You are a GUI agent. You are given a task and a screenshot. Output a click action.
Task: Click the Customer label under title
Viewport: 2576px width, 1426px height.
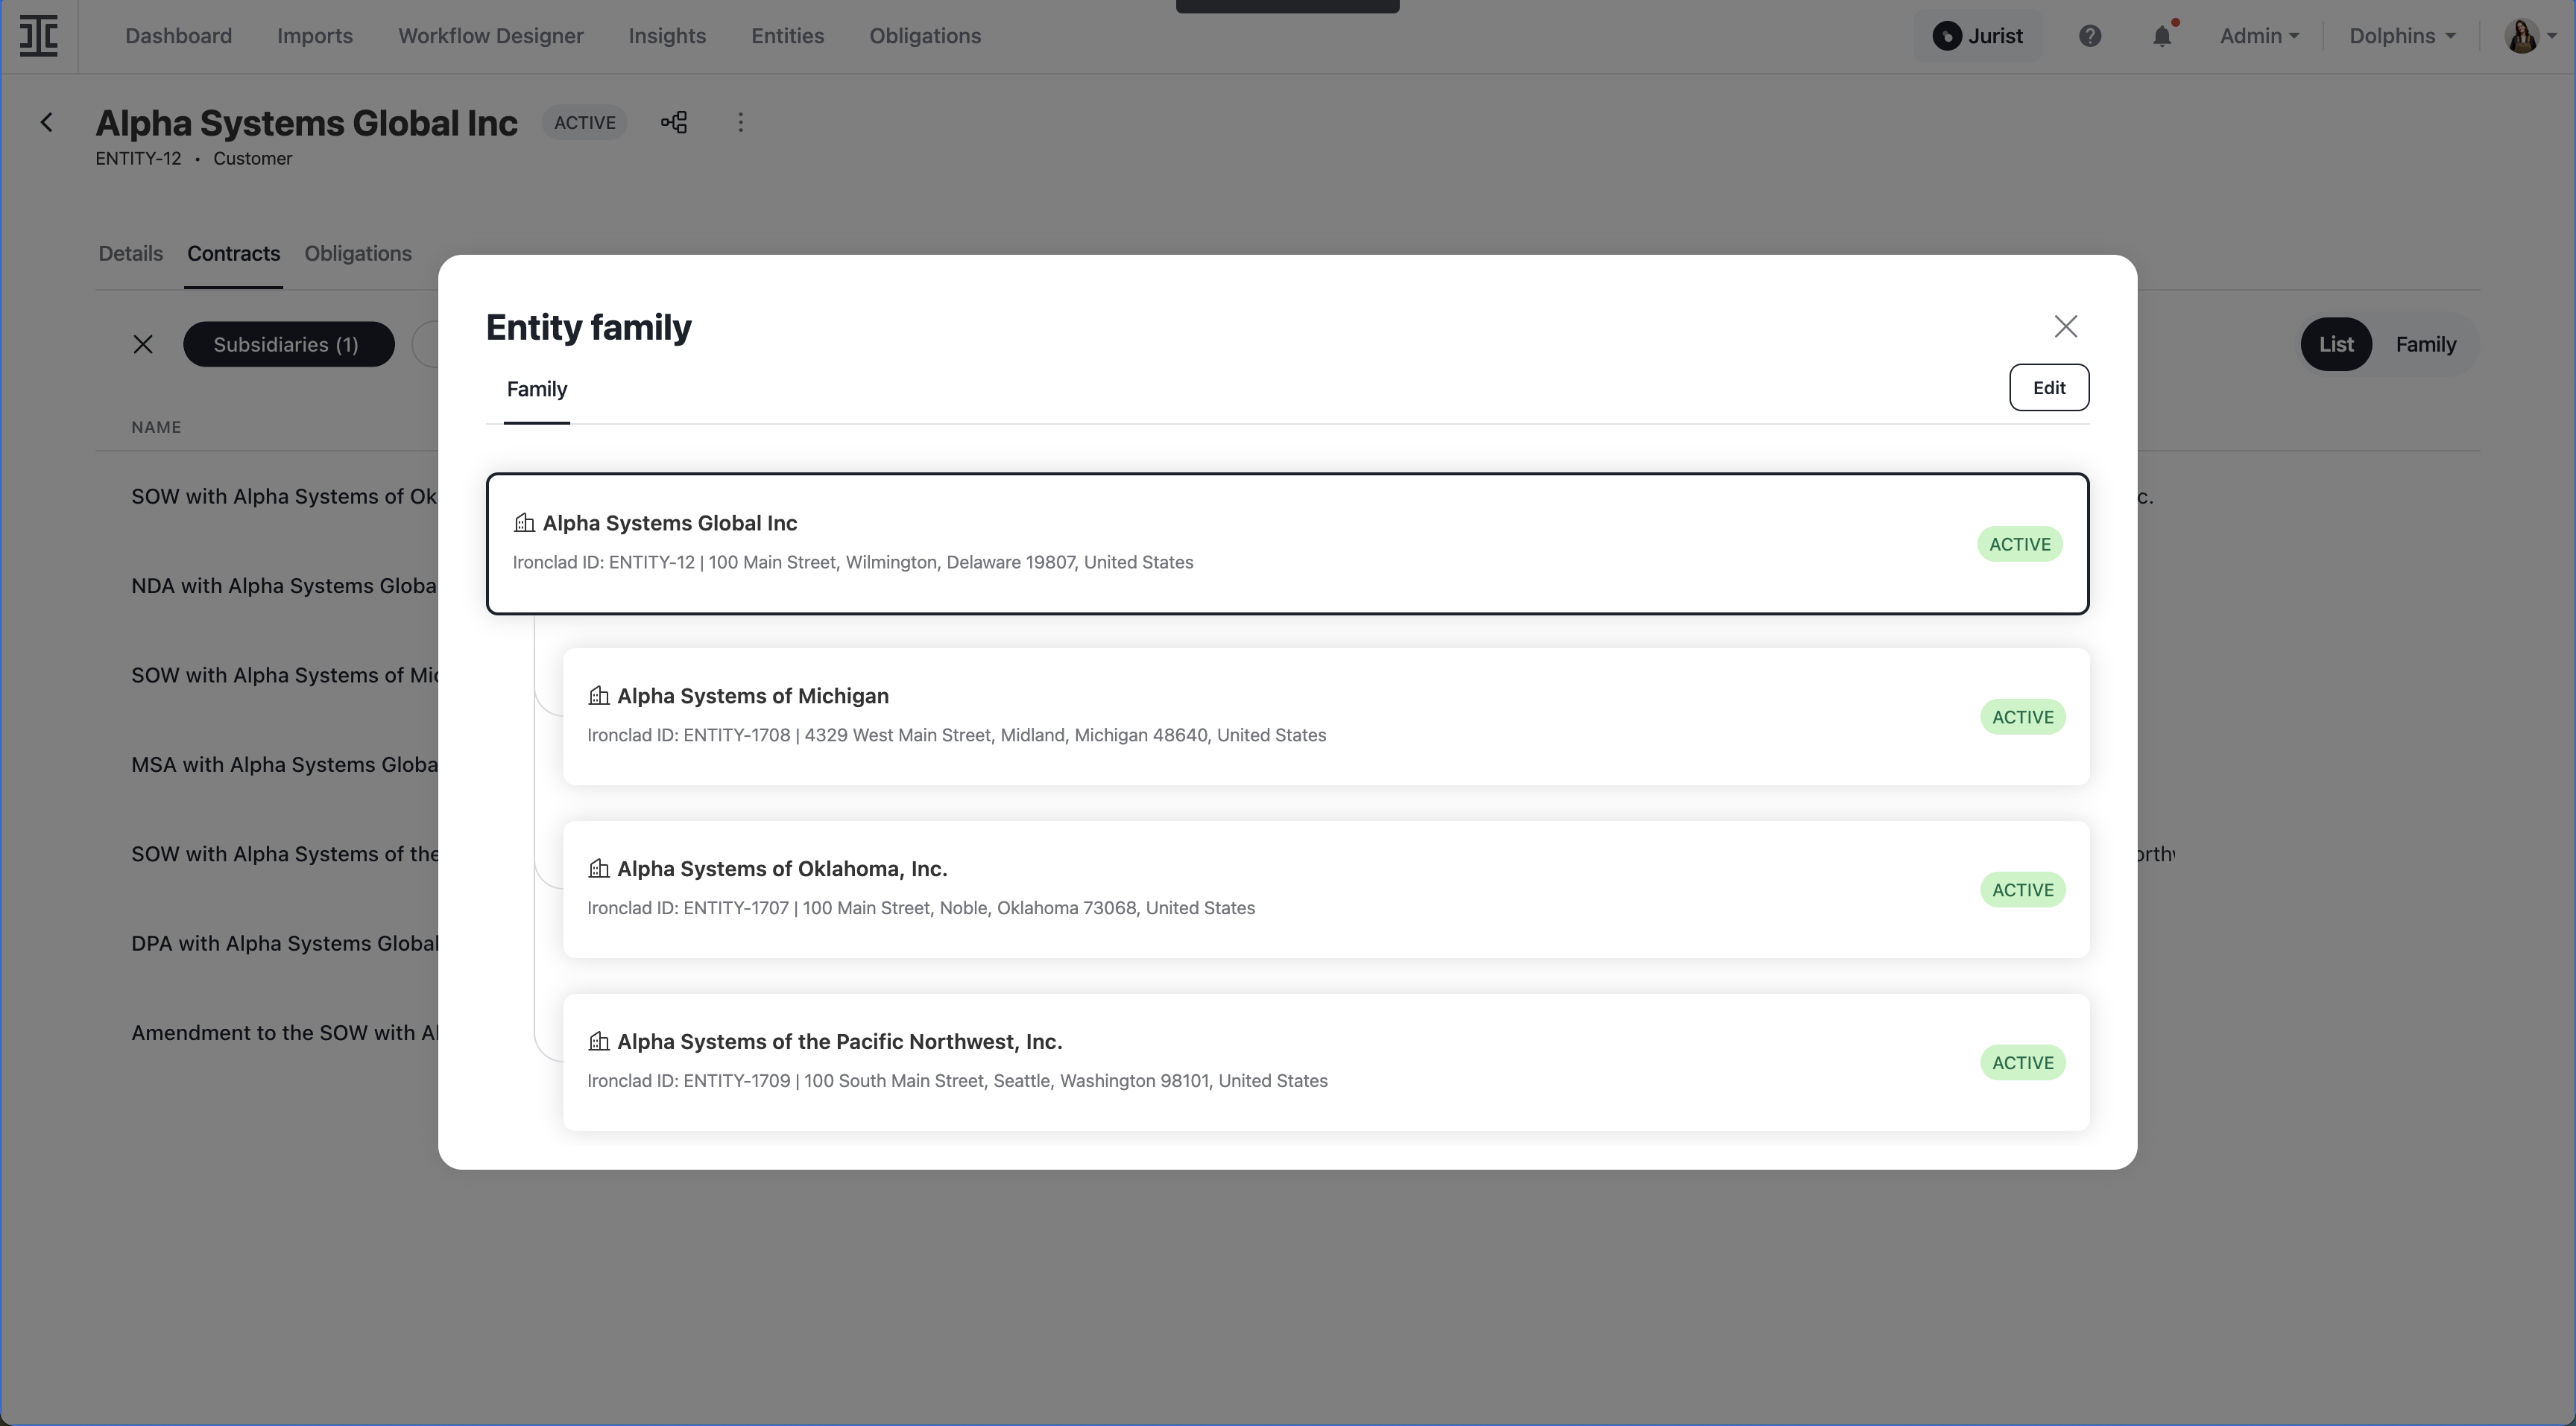tap(252, 158)
